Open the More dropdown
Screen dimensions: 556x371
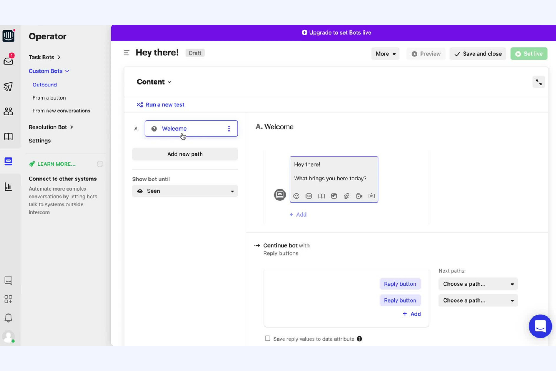385,54
